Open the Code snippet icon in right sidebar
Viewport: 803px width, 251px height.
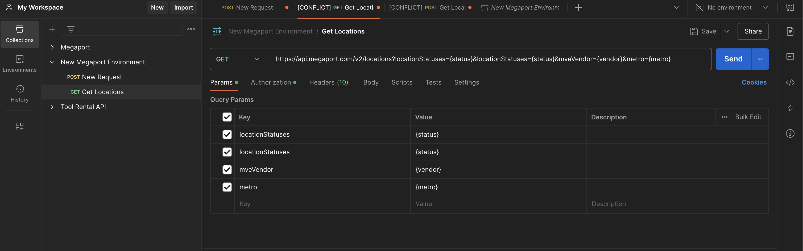click(x=790, y=82)
